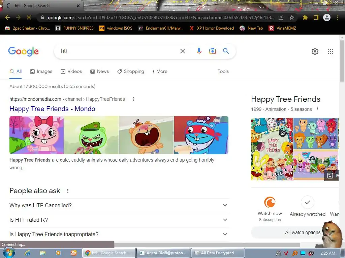Mark Happy Tree Friends as Already watched
The image size is (345, 258).
(307, 202)
